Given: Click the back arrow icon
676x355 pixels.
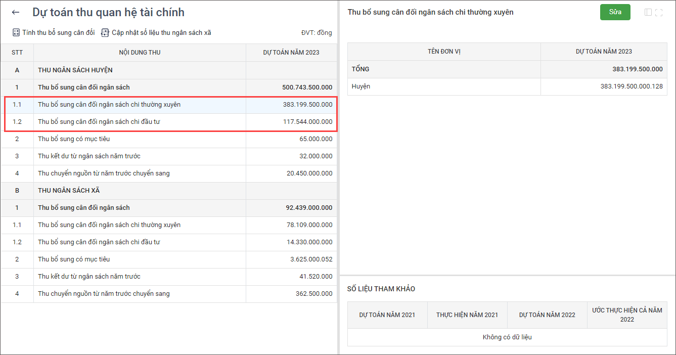Looking at the screenshot, I should pyautogui.click(x=16, y=13).
